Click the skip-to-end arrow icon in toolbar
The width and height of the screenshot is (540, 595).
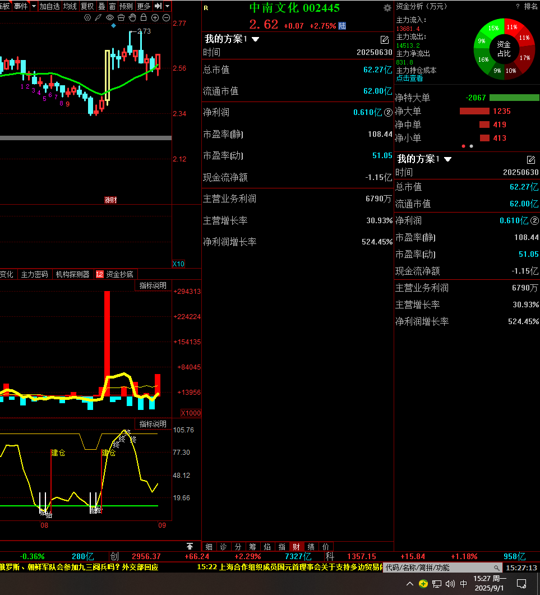point(158,6)
